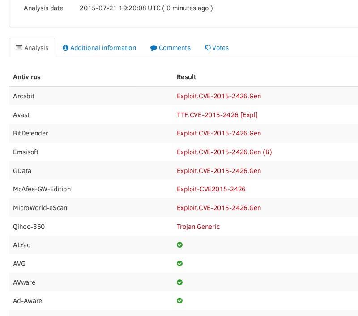Click the speech bubble Comments icon

click(153, 48)
